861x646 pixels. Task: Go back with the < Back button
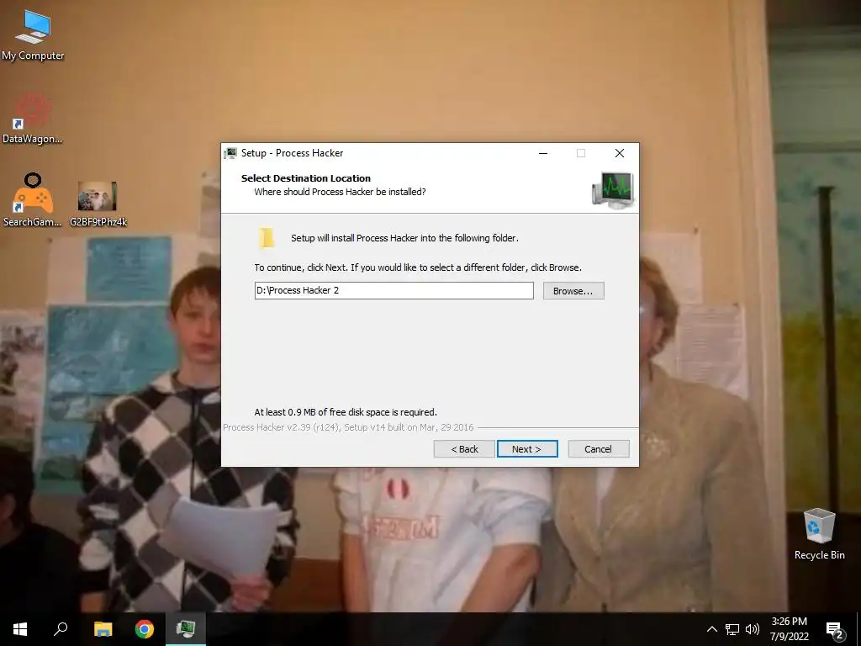(464, 449)
